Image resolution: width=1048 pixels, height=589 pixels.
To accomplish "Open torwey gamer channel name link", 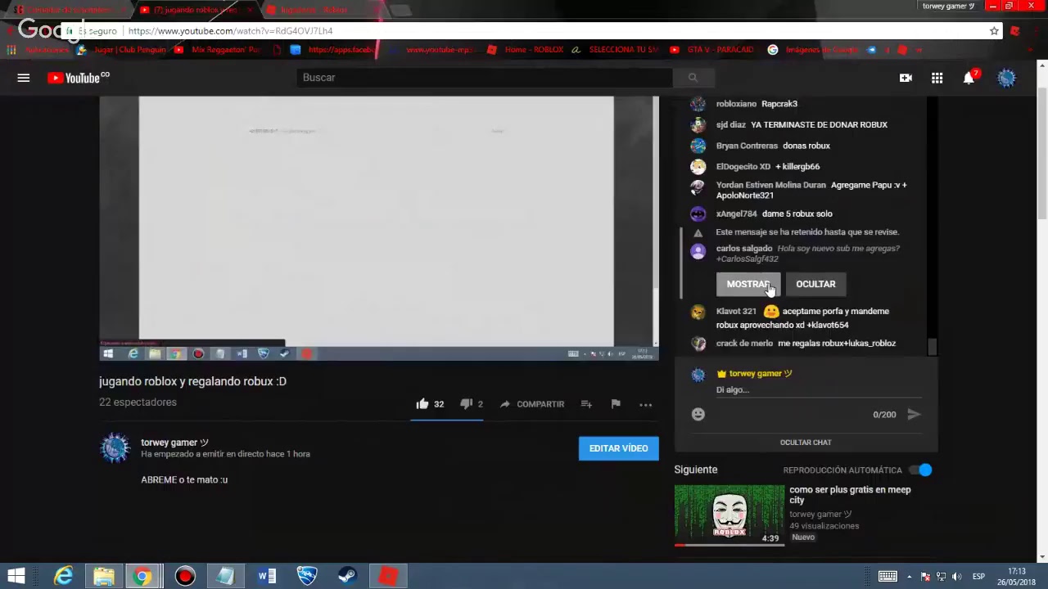I will pos(174,443).
